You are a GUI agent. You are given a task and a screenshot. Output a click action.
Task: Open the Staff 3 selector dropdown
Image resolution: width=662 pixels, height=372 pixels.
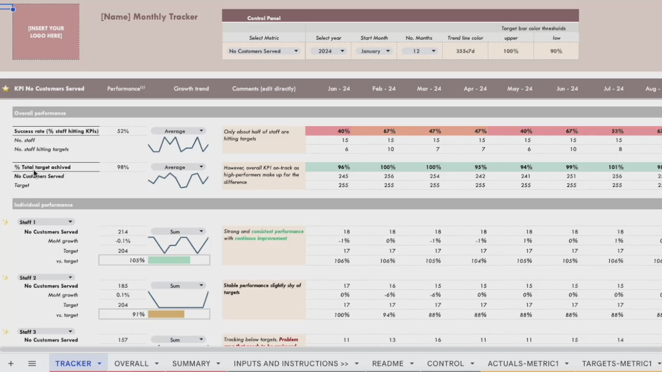[x=46, y=332]
